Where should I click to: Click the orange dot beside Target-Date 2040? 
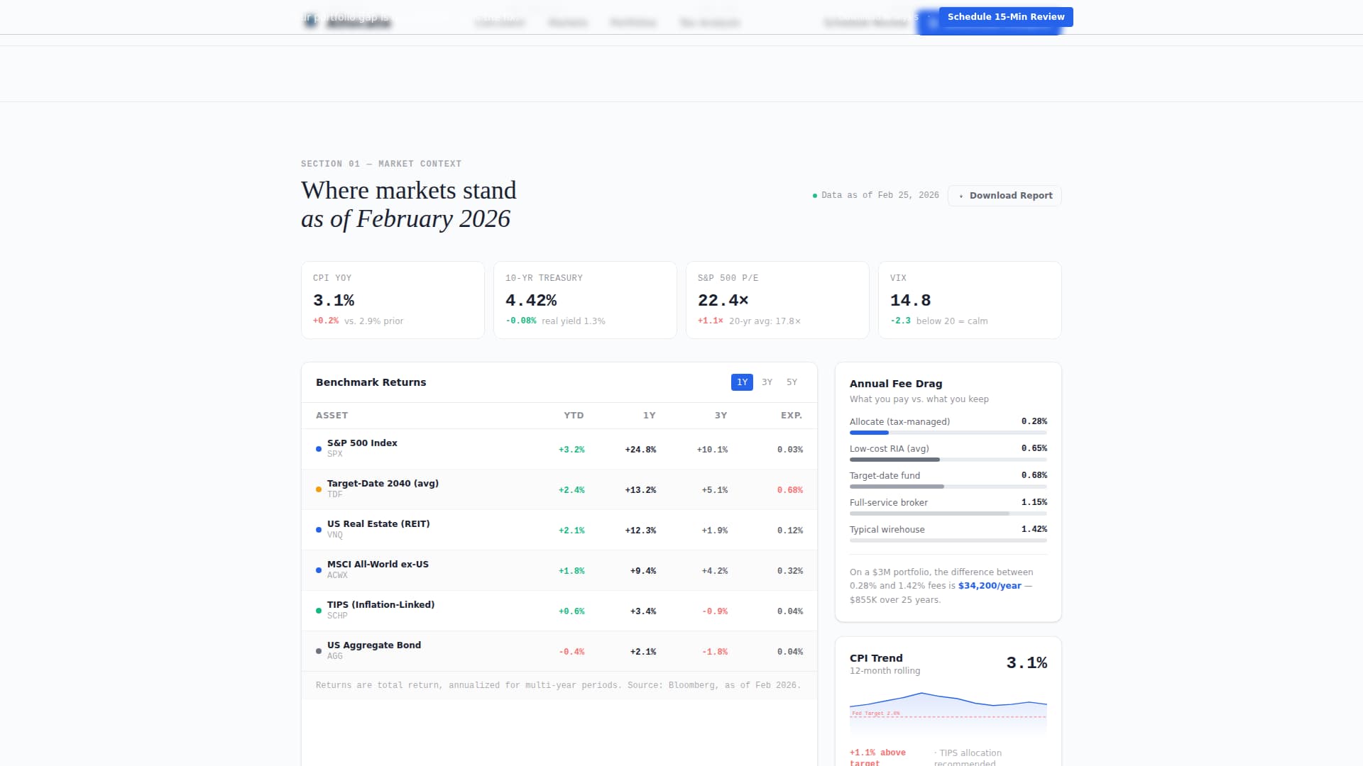click(x=318, y=489)
